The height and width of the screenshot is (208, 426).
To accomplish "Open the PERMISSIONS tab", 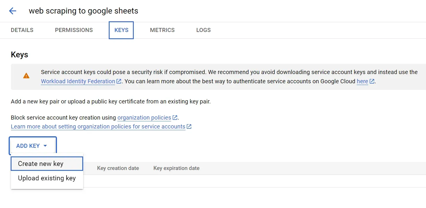I will pos(74,30).
